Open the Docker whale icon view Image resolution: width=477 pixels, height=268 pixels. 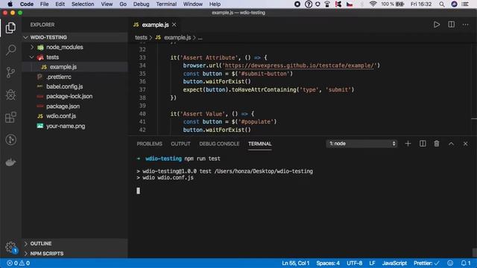pos(10,162)
